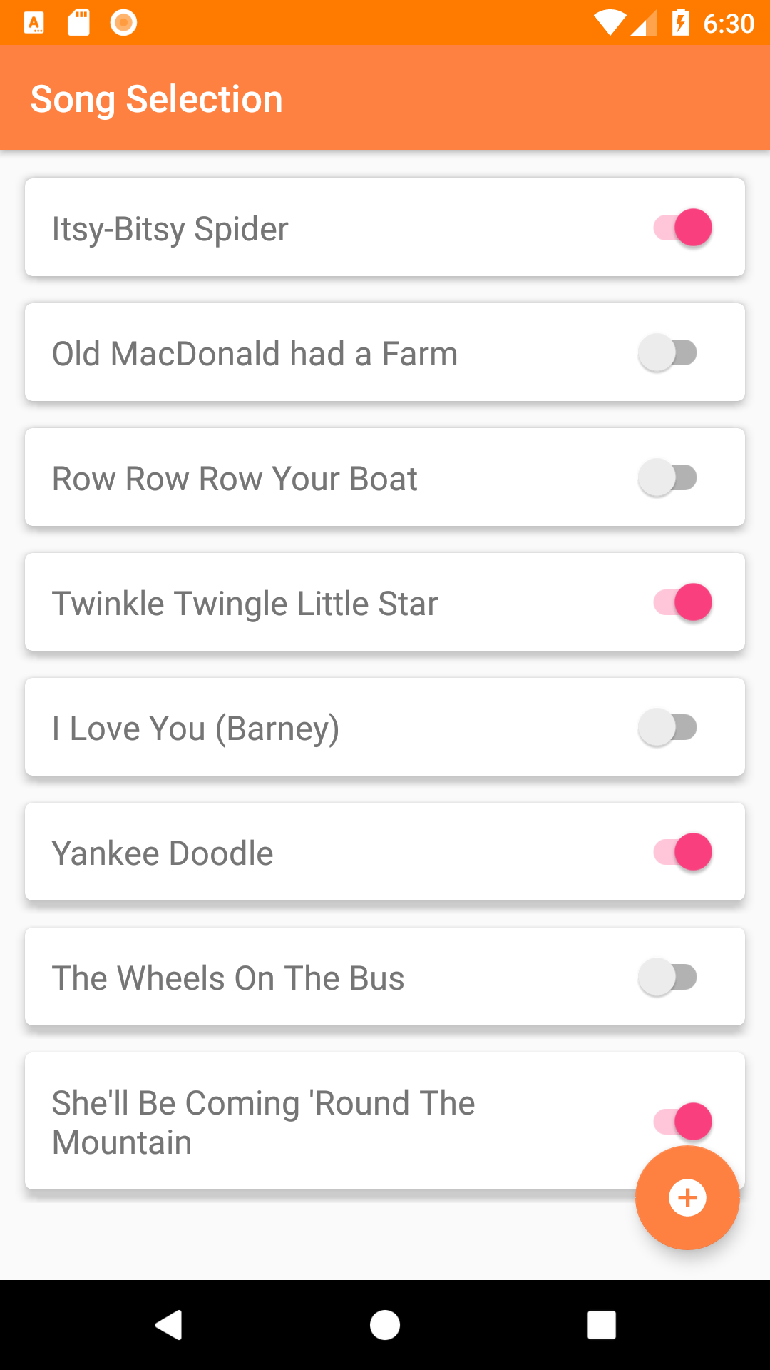This screenshot has width=770, height=1370.
Task: Tap the keyboard language notification icon
Action: [x=34, y=23]
